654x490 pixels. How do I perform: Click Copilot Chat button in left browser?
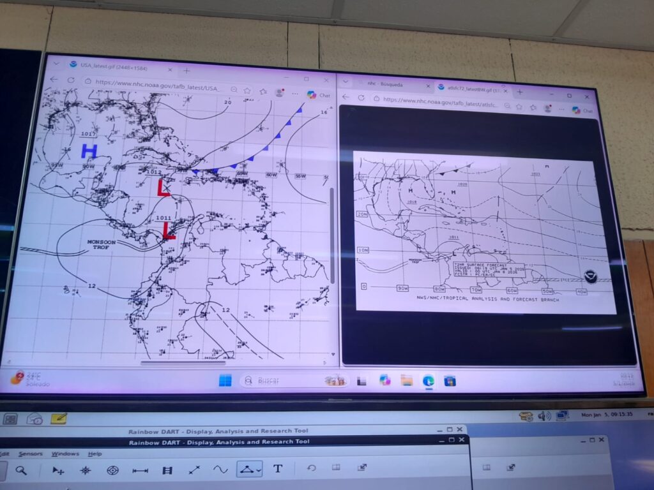pos(318,95)
